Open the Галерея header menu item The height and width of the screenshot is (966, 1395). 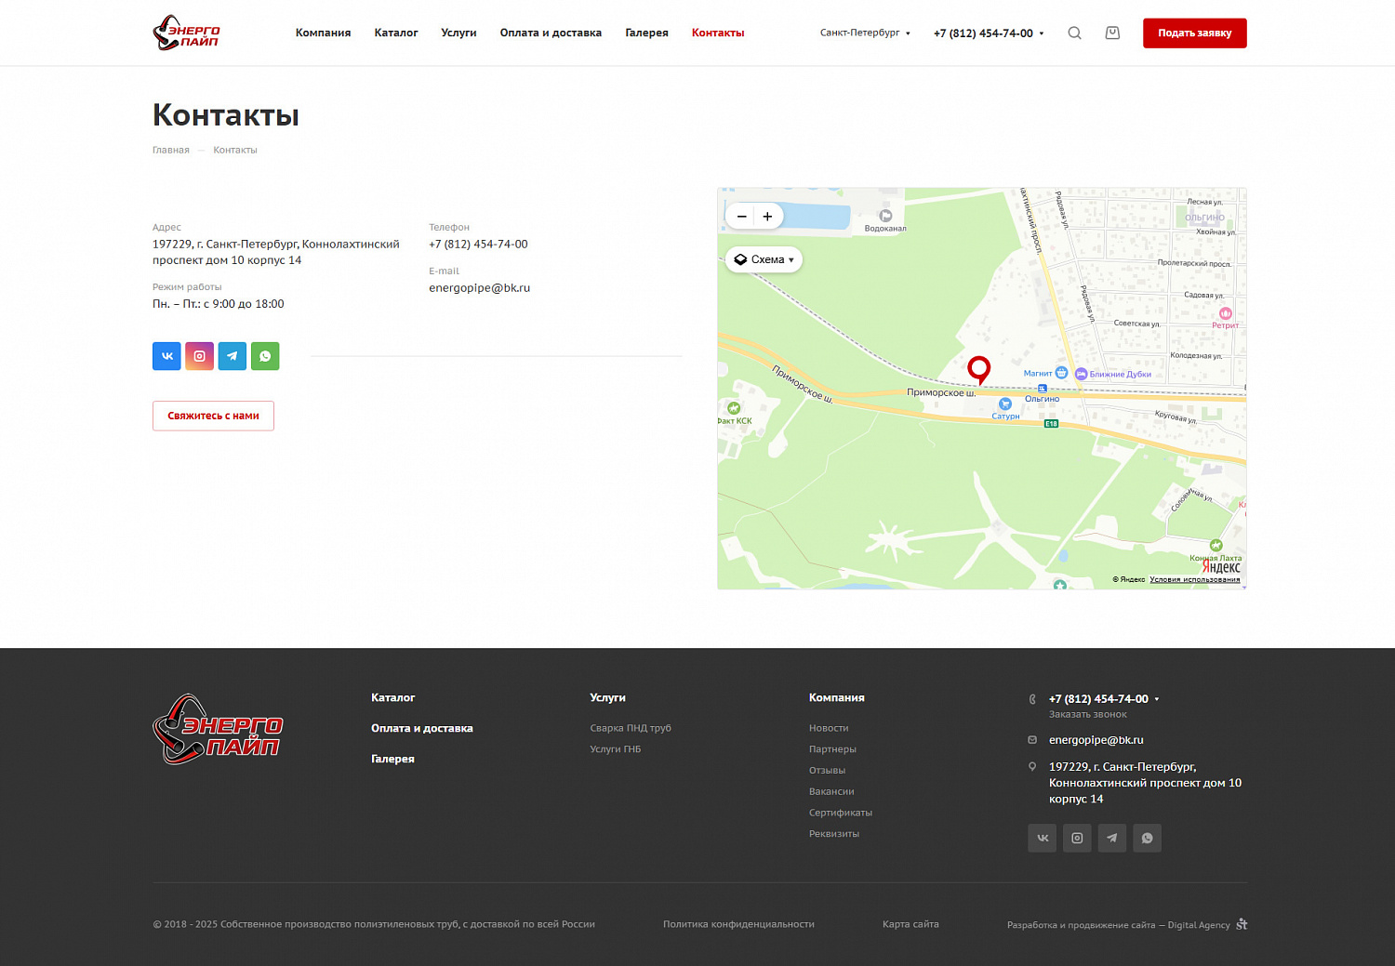pos(646,33)
